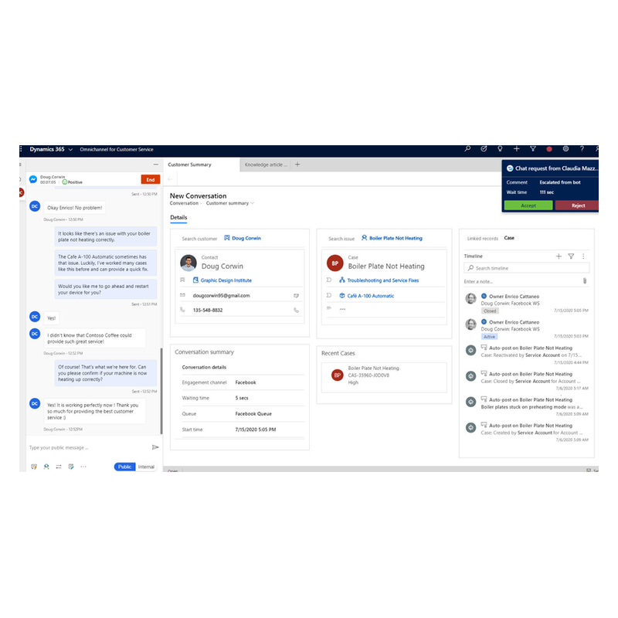618x618 pixels.
Task: Open the Customer summary form dropdown
Action: (230, 203)
